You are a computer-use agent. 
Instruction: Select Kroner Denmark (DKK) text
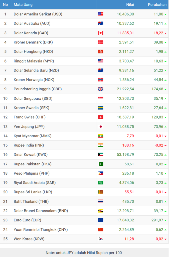pyautogui.click(x=33, y=42)
